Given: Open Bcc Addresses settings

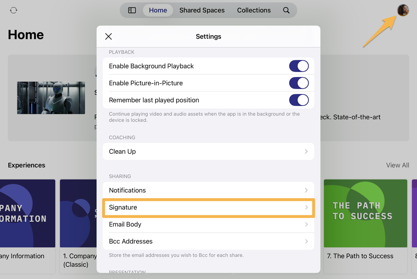Looking at the screenshot, I should click(x=208, y=241).
